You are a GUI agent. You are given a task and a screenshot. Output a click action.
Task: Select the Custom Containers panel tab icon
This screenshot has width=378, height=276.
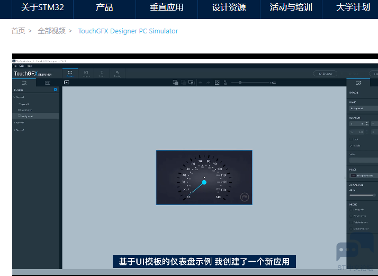48,83
